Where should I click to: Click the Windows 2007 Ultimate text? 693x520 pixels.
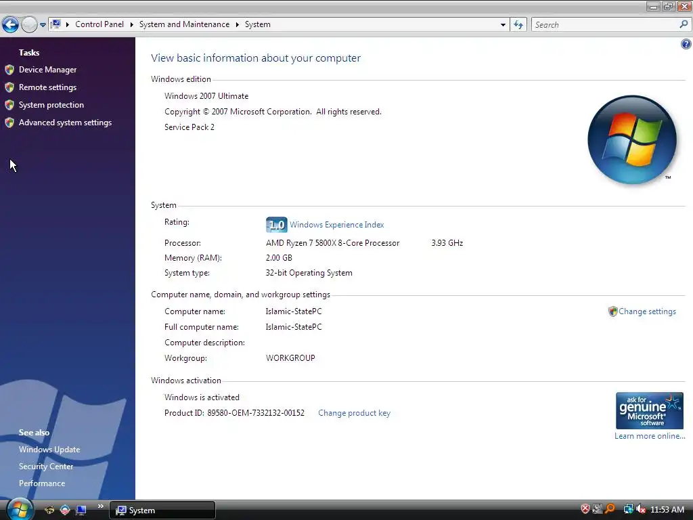206,96
